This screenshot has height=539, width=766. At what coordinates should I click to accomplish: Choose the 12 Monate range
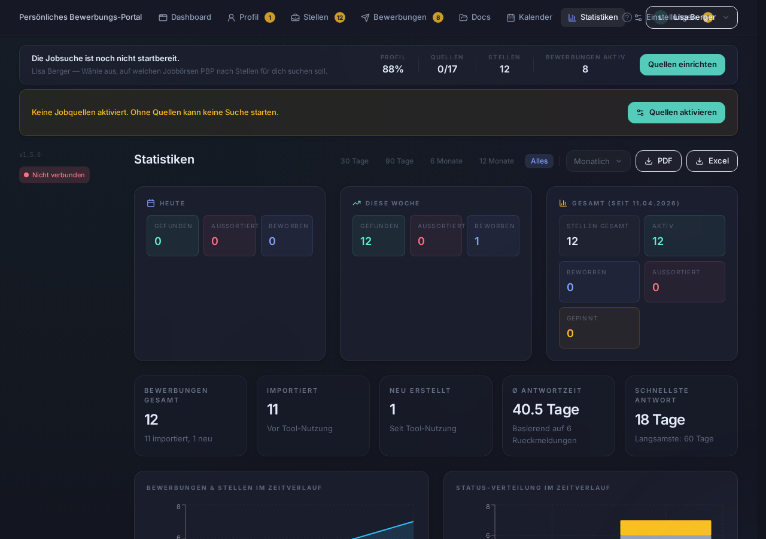pyautogui.click(x=496, y=161)
